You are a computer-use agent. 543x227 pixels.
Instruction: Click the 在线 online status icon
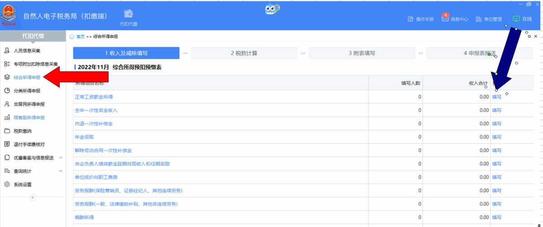(516, 19)
